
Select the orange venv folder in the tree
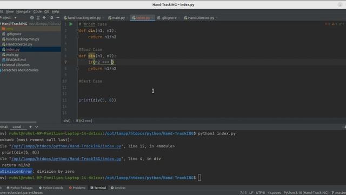point(7,29)
